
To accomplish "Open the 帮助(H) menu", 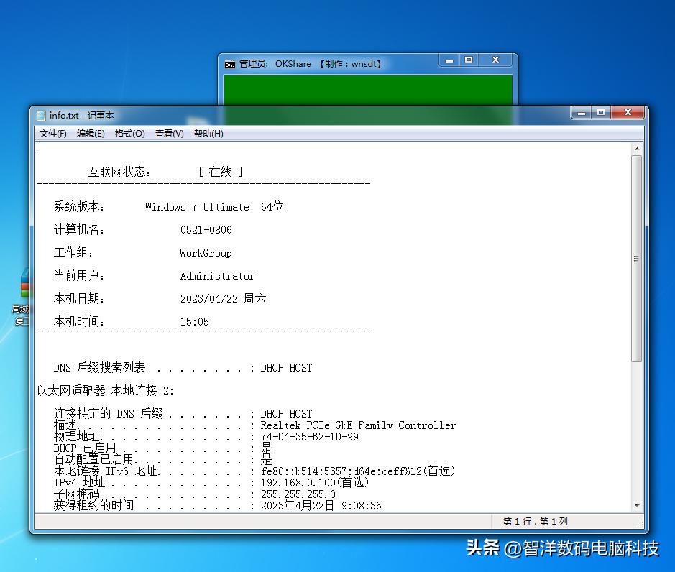I will (207, 134).
